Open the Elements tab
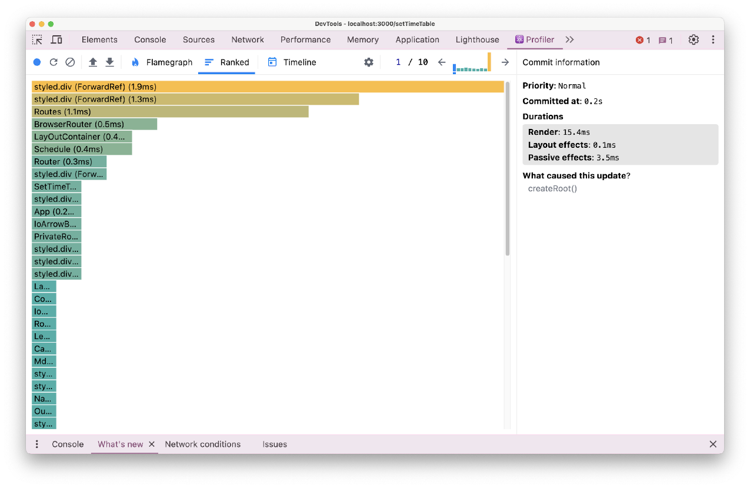Viewport: 750px width, 488px height. tap(99, 40)
